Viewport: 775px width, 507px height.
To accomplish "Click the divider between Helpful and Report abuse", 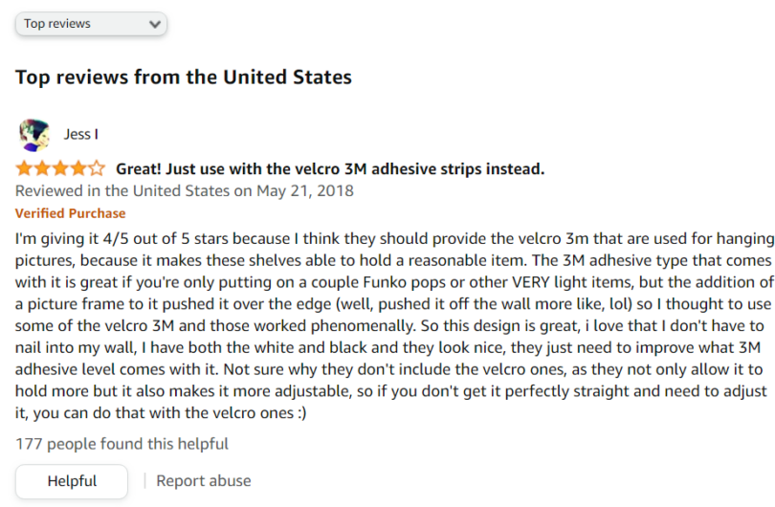I will [144, 481].
